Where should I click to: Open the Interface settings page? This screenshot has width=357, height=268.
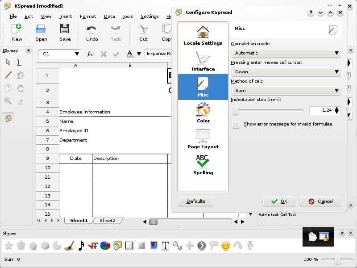(203, 61)
